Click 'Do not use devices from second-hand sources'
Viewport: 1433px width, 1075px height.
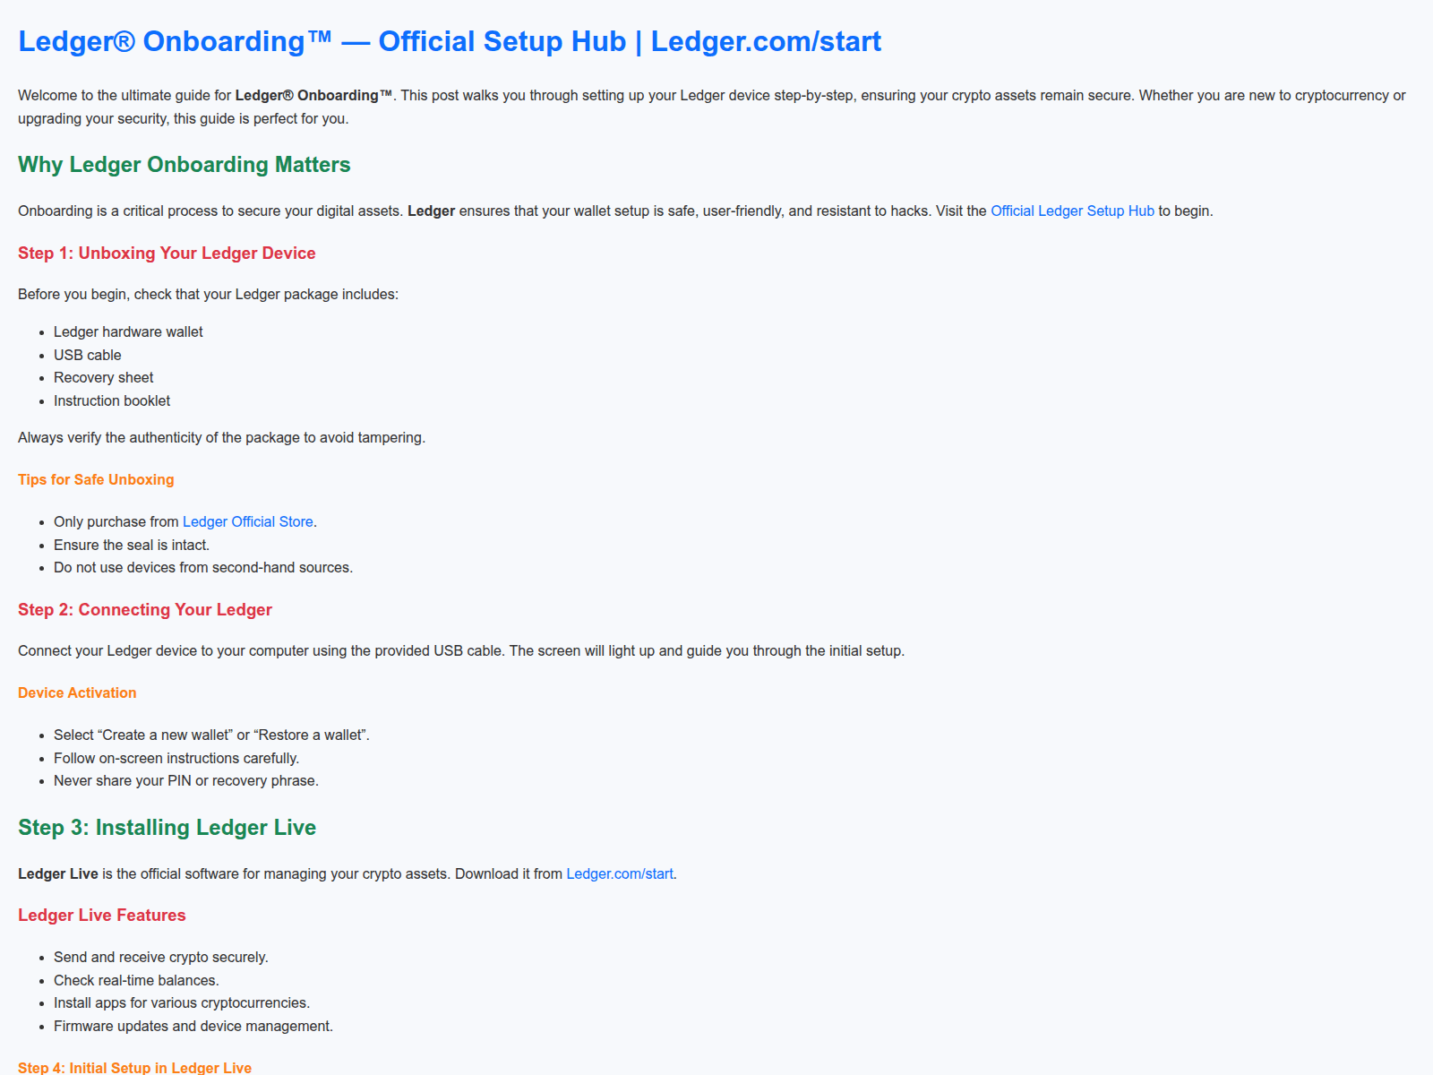tap(203, 567)
